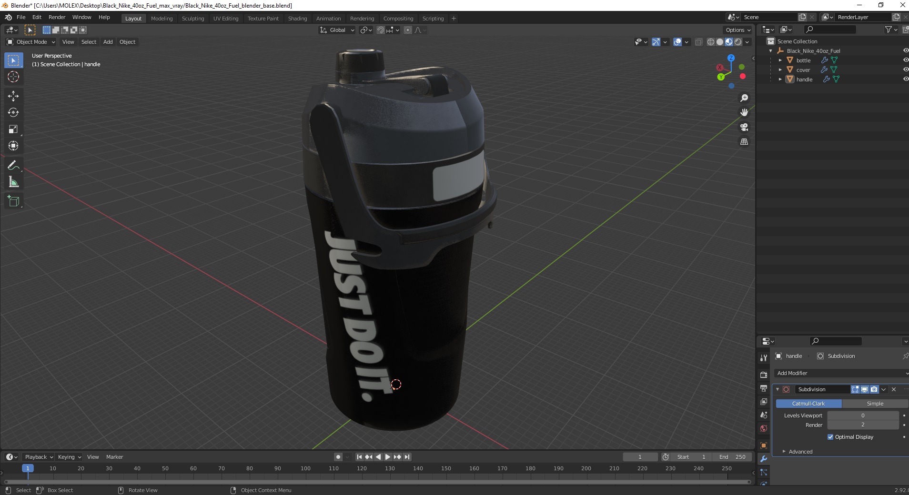Click the Z axis on navigation gizmo
The width and height of the screenshot is (909, 495).
point(731,58)
